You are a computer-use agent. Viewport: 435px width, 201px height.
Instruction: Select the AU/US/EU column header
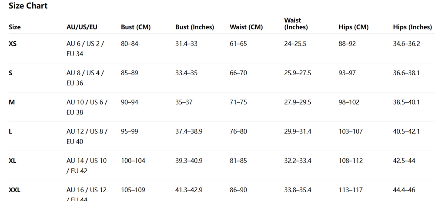82,27
